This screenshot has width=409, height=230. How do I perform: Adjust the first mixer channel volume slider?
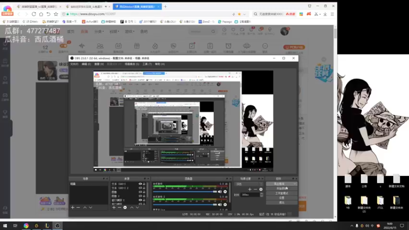185,192
